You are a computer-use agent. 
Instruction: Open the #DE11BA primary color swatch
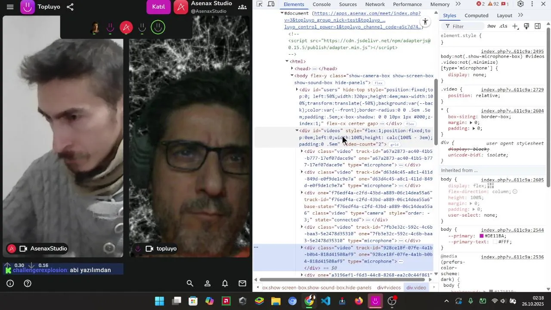coord(482,236)
